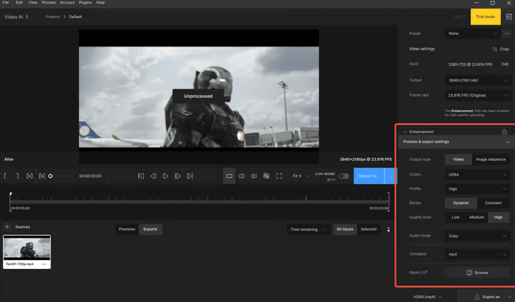515x302 pixels.
Task: Select single view layout icon
Action: point(229,176)
